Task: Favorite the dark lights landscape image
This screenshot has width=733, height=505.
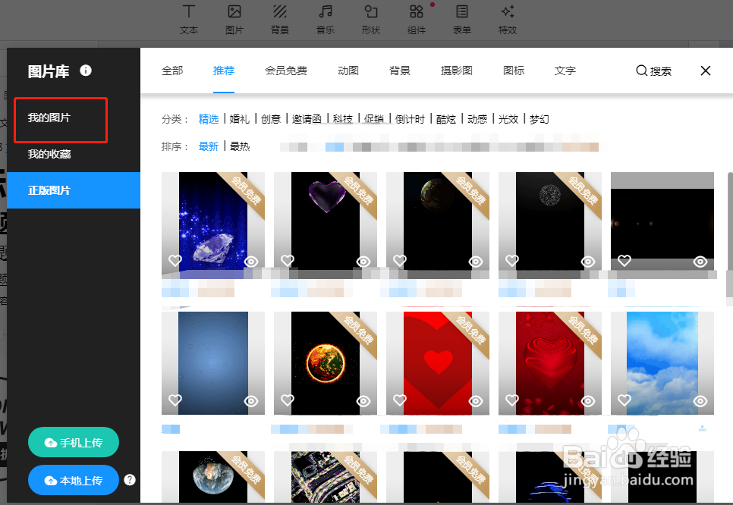Action: click(624, 260)
